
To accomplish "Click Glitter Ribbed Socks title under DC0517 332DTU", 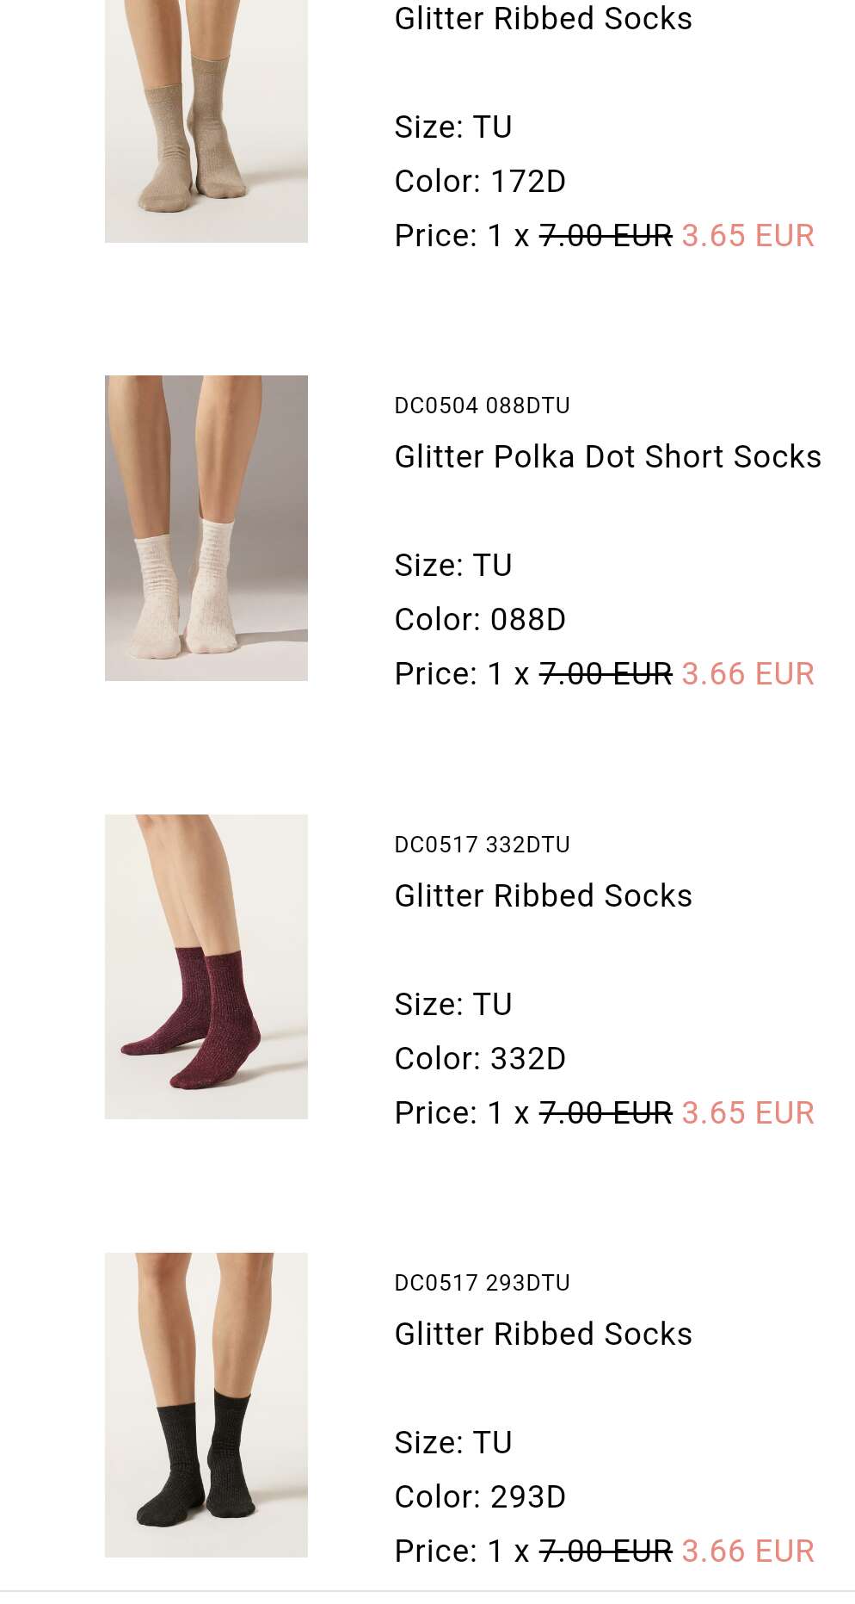I will point(543,895).
